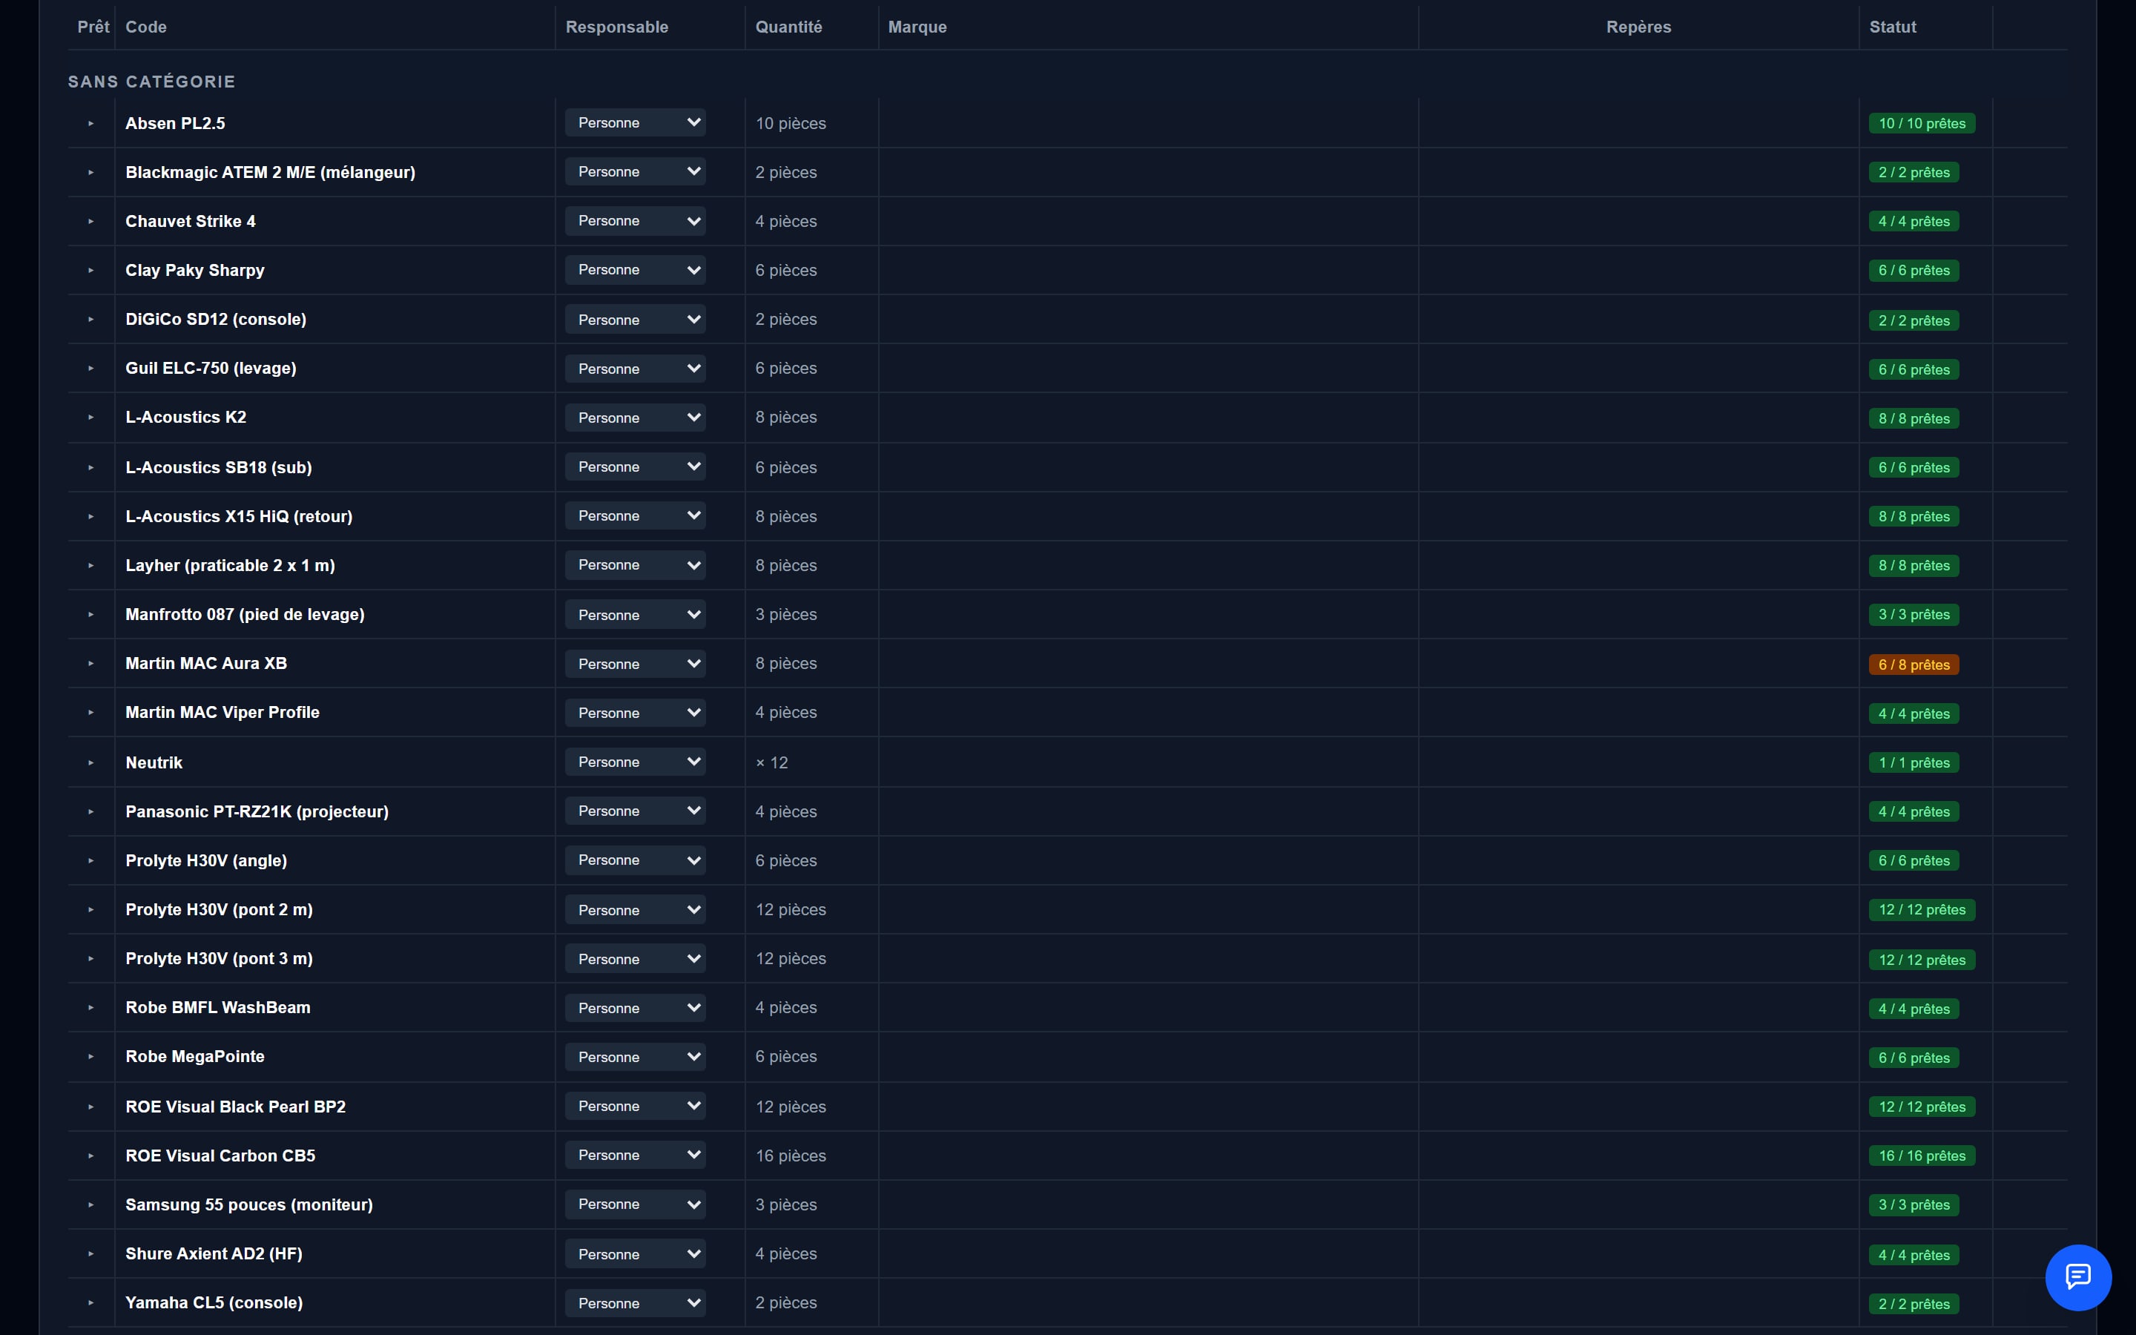
Task: Open Responsable dropdown for Prolyte H30V (pont 3 m)
Action: pos(636,959)
